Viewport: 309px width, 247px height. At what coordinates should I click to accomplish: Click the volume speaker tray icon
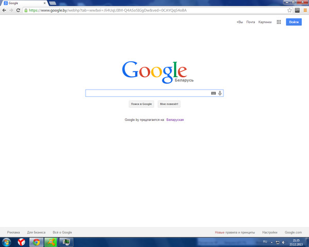[283, 242]
